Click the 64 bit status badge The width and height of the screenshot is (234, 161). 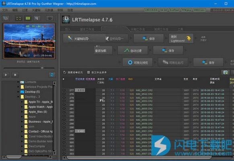pos(163,10)
